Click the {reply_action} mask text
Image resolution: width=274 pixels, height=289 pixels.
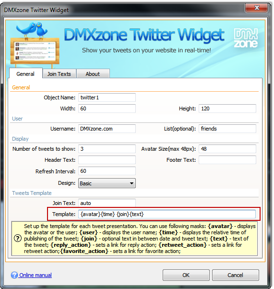click(71, 245)
